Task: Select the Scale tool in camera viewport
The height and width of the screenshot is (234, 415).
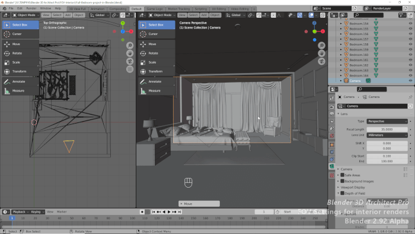Action: [x=157, y=62]
